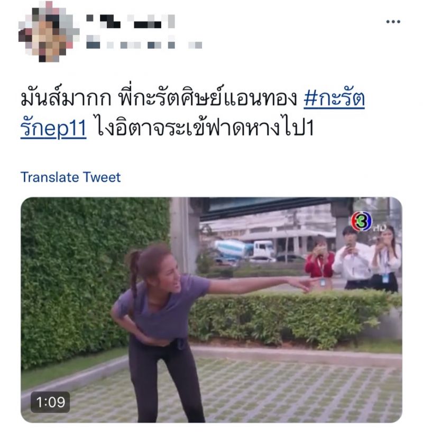The image size is (423, 435).
Task: Open the blurred username handle below name
Action: coord(144,45)
